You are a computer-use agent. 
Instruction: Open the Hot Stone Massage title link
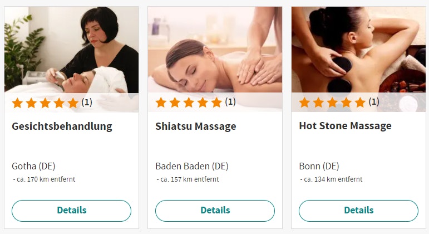pos(346,126)
